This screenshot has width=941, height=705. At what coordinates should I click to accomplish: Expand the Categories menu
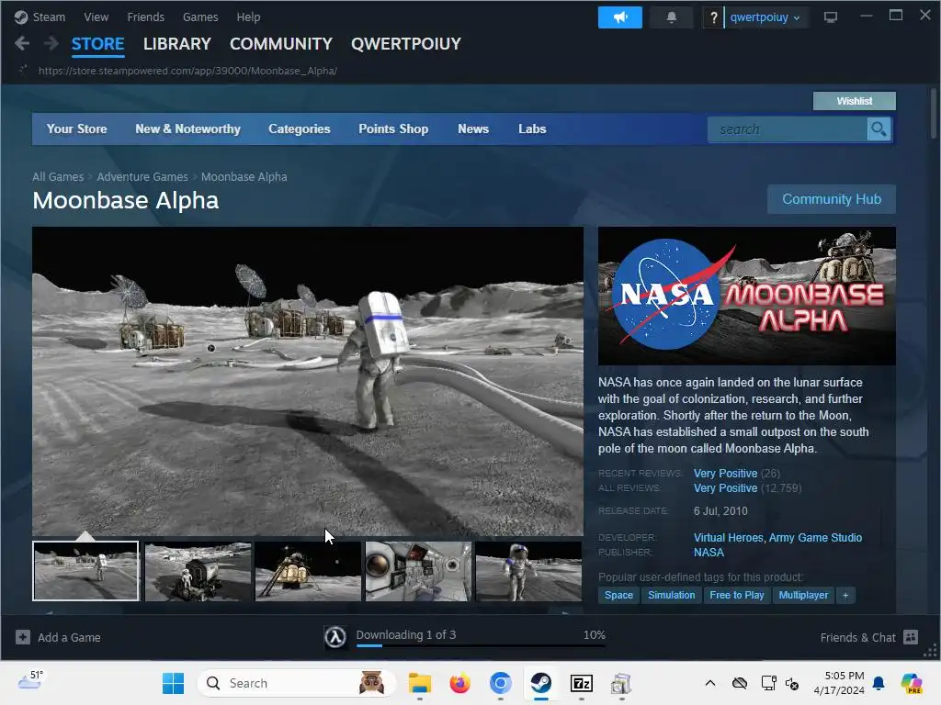click(x=300, y=129)
